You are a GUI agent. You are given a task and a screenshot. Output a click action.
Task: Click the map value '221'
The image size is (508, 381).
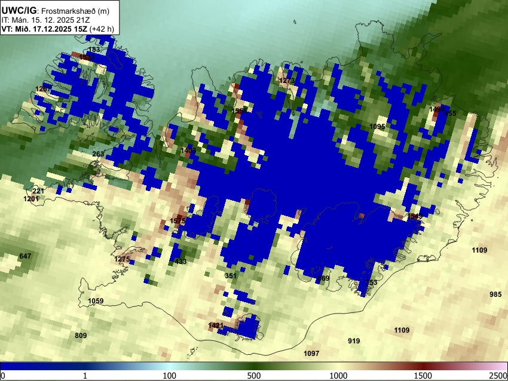tap(38, 191)
